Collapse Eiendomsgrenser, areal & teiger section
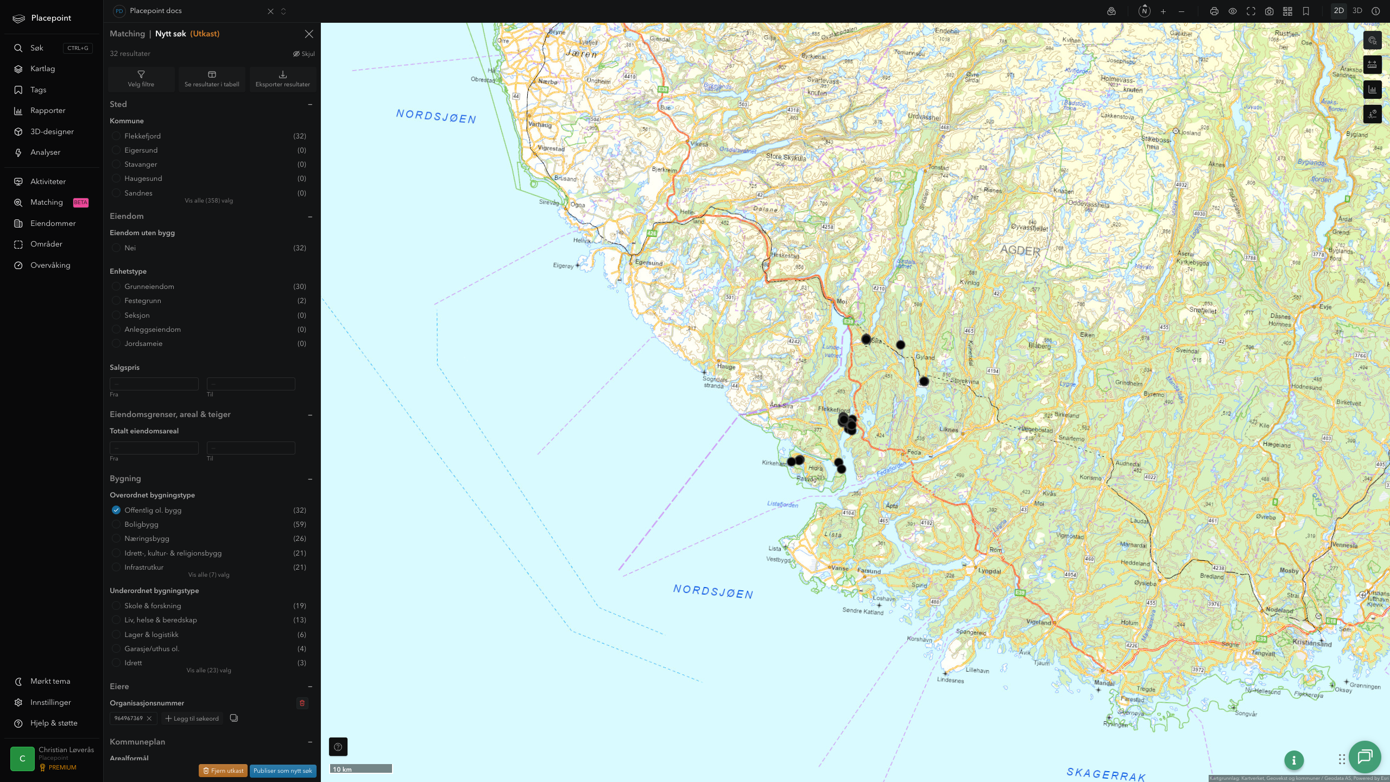The image size is (1390, 782). point(310,415)
